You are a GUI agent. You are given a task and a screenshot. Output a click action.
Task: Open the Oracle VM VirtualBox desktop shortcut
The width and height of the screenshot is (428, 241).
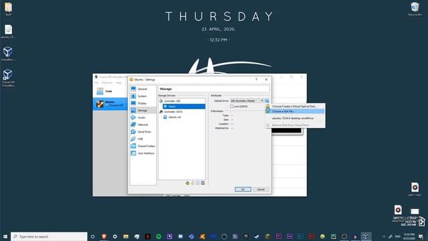click(8, 78)
